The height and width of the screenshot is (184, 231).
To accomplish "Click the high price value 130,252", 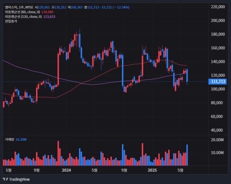I will [x=60, y=7].
